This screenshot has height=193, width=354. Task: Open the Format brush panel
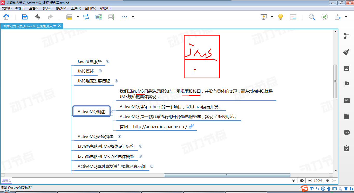coord(346,52)
